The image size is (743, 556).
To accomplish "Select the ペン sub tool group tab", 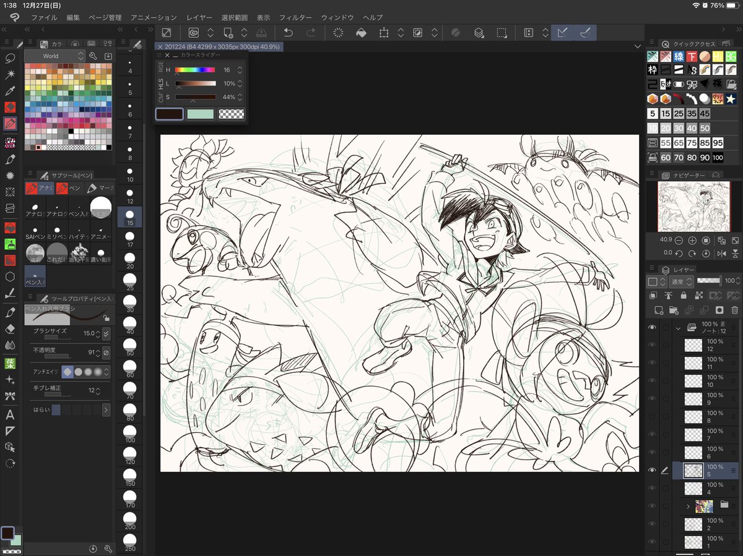I will tap(69, 187).
